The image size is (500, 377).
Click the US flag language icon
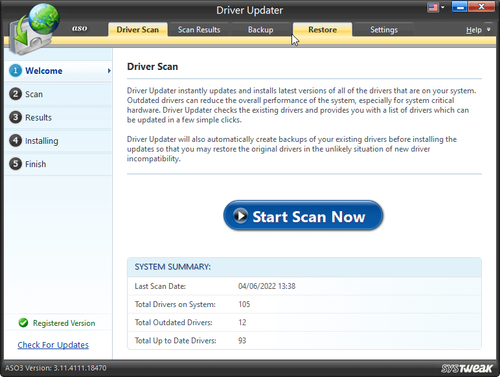(x=433, y=7)
